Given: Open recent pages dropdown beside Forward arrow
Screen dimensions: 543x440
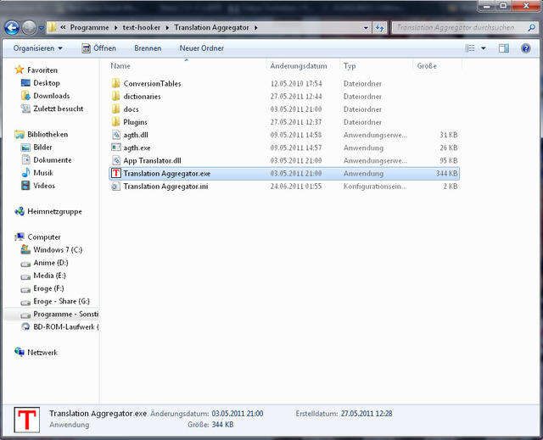Looking at the screenshot, I should pos(41,28).
